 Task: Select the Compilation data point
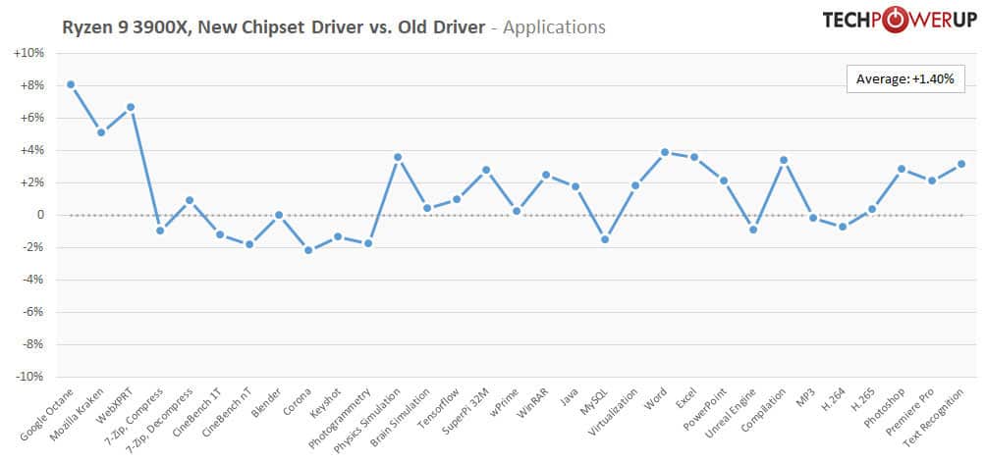point(784,160)
